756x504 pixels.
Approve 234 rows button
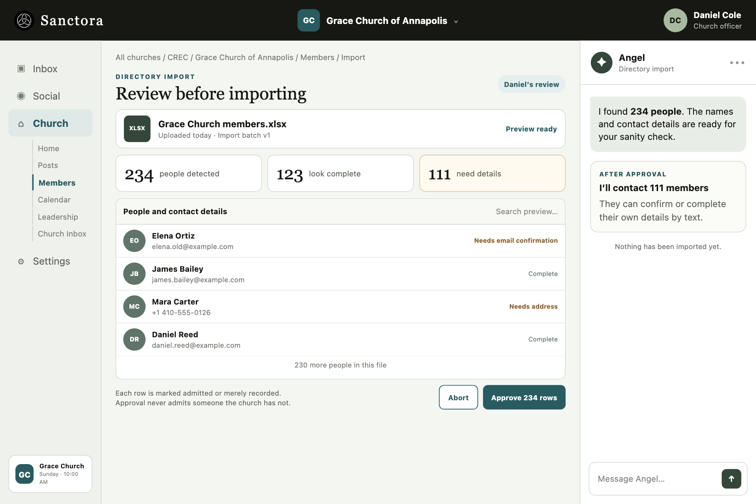(524, 397)
